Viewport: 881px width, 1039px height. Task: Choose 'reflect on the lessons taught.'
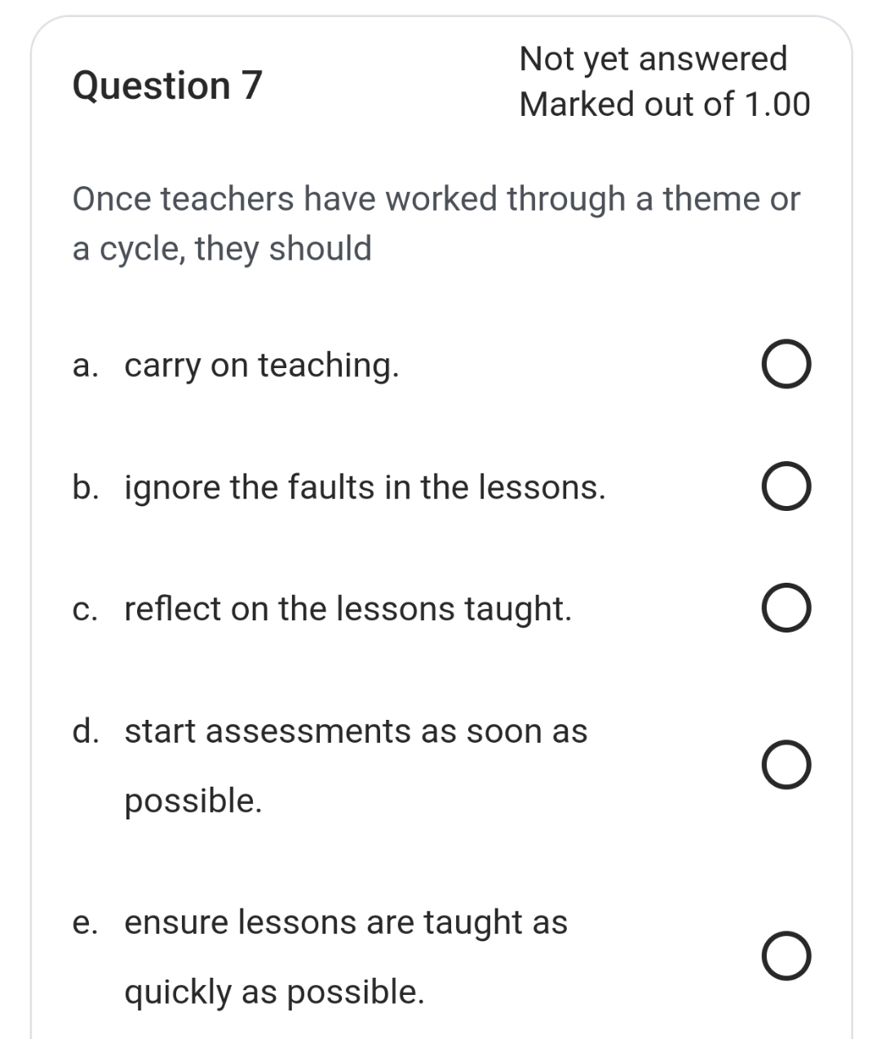click(347, 608)
